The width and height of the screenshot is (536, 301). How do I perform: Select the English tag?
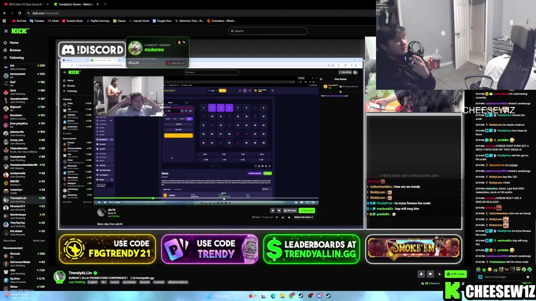pos(93,282)
